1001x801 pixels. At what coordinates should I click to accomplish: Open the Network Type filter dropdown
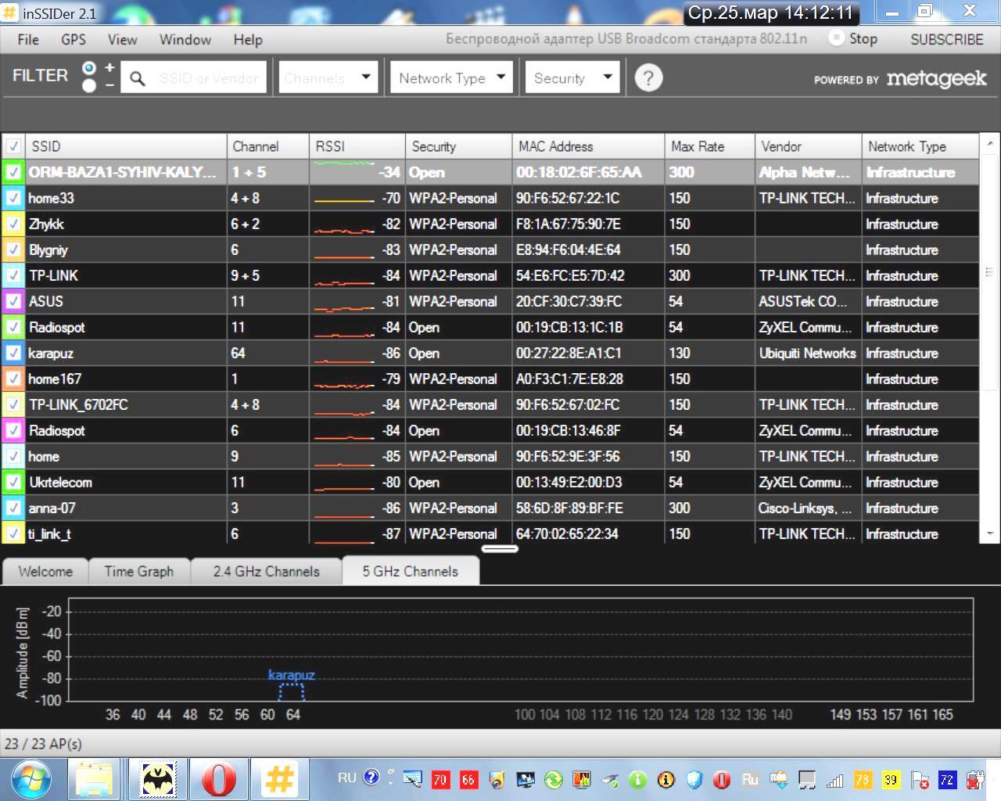pos(451,77)
